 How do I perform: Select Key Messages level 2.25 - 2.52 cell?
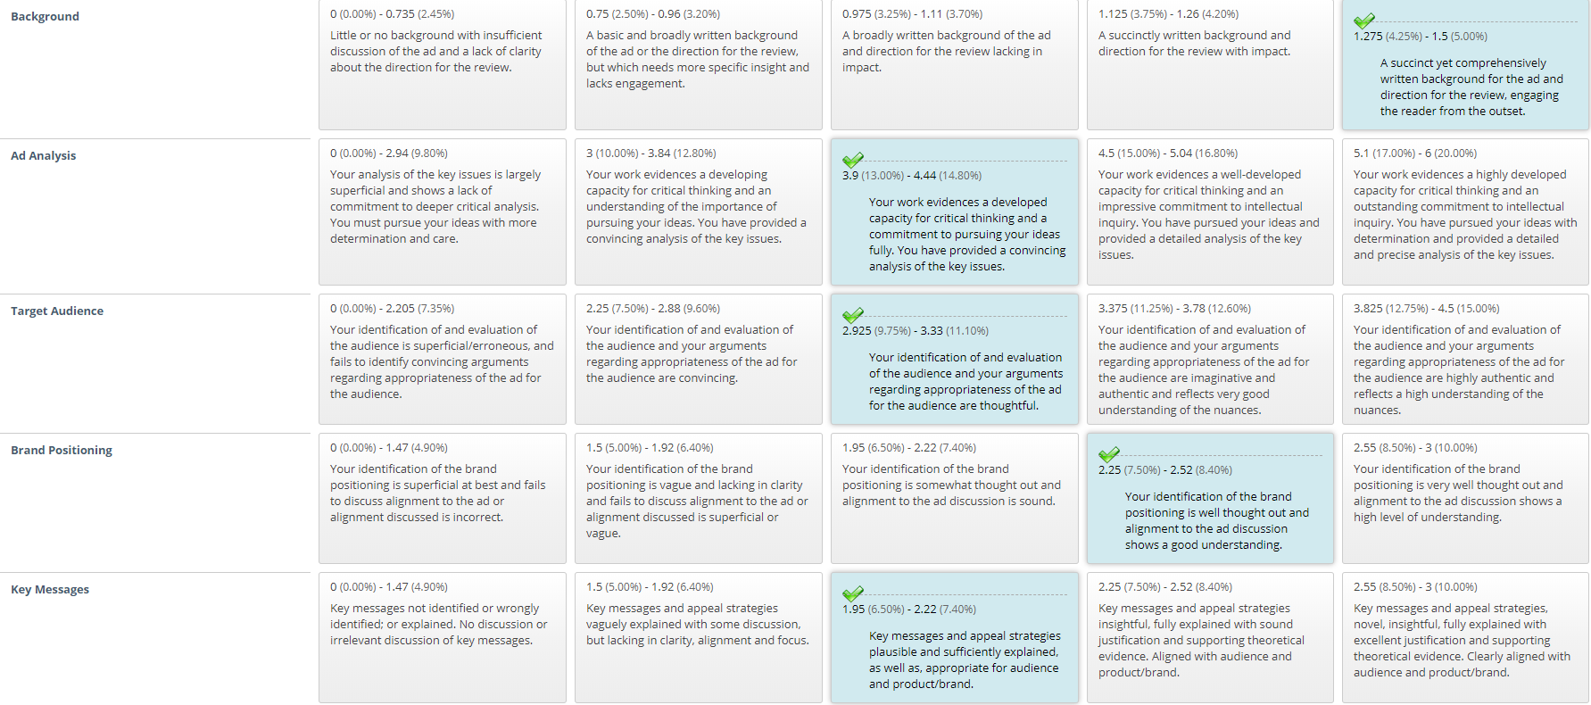1210,637
